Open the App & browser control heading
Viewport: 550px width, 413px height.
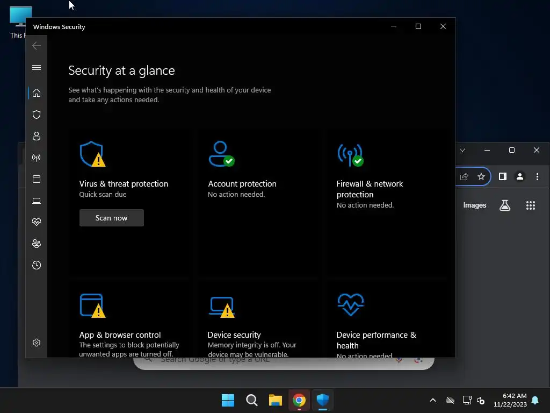click(120, 334)
